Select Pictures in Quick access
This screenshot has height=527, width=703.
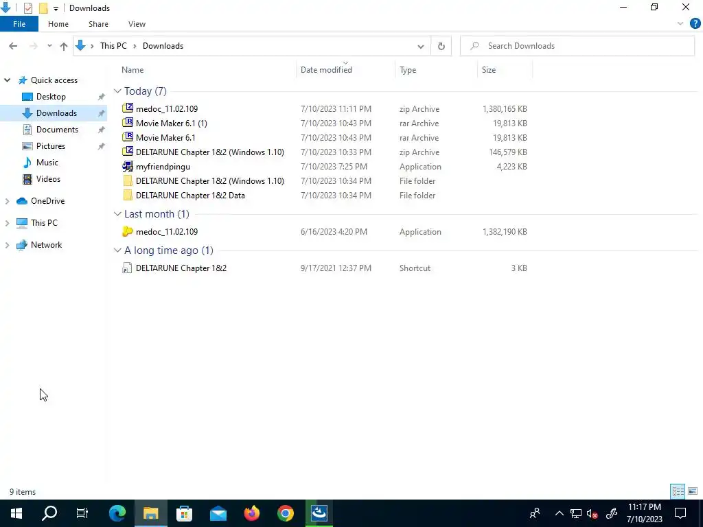[50, 146]
